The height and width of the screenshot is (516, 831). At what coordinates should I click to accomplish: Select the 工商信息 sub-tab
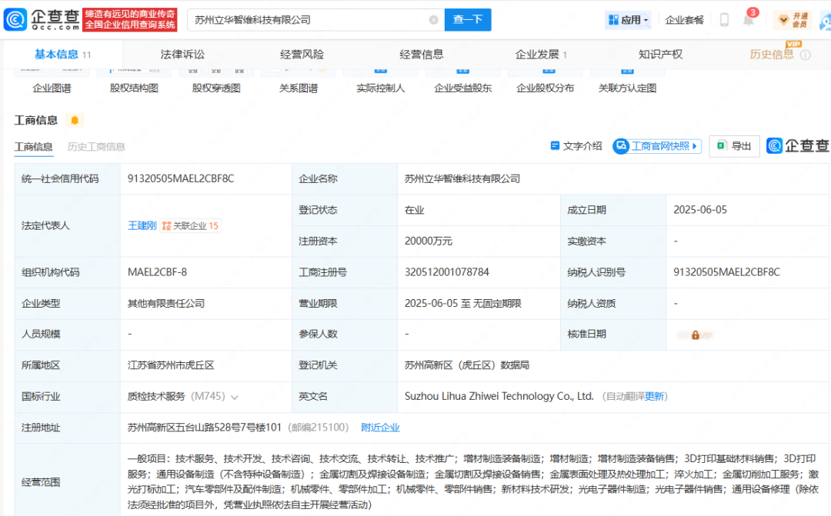pyautogui.click(x=33, y=147)
